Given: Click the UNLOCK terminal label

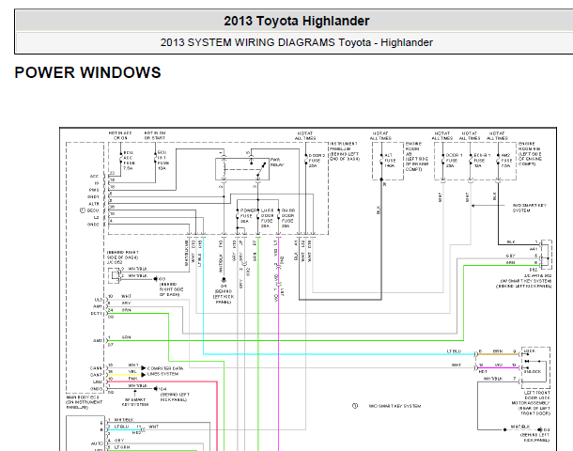Looking at the screenshot, I should (x=533, y=372).
